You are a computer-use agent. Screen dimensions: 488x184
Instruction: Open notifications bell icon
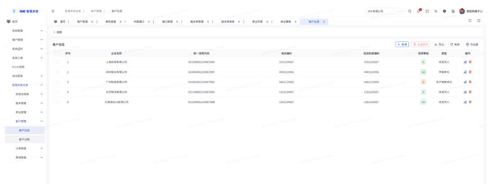[418, 11]
